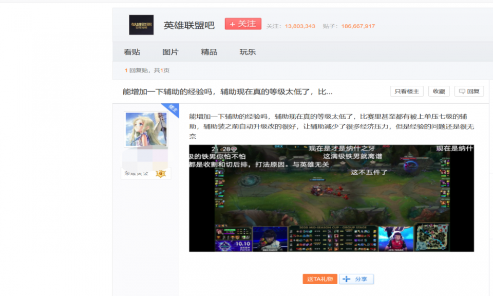Click the post body text paragraph
The image size is (493, 296).
click(x=331, y=126)
